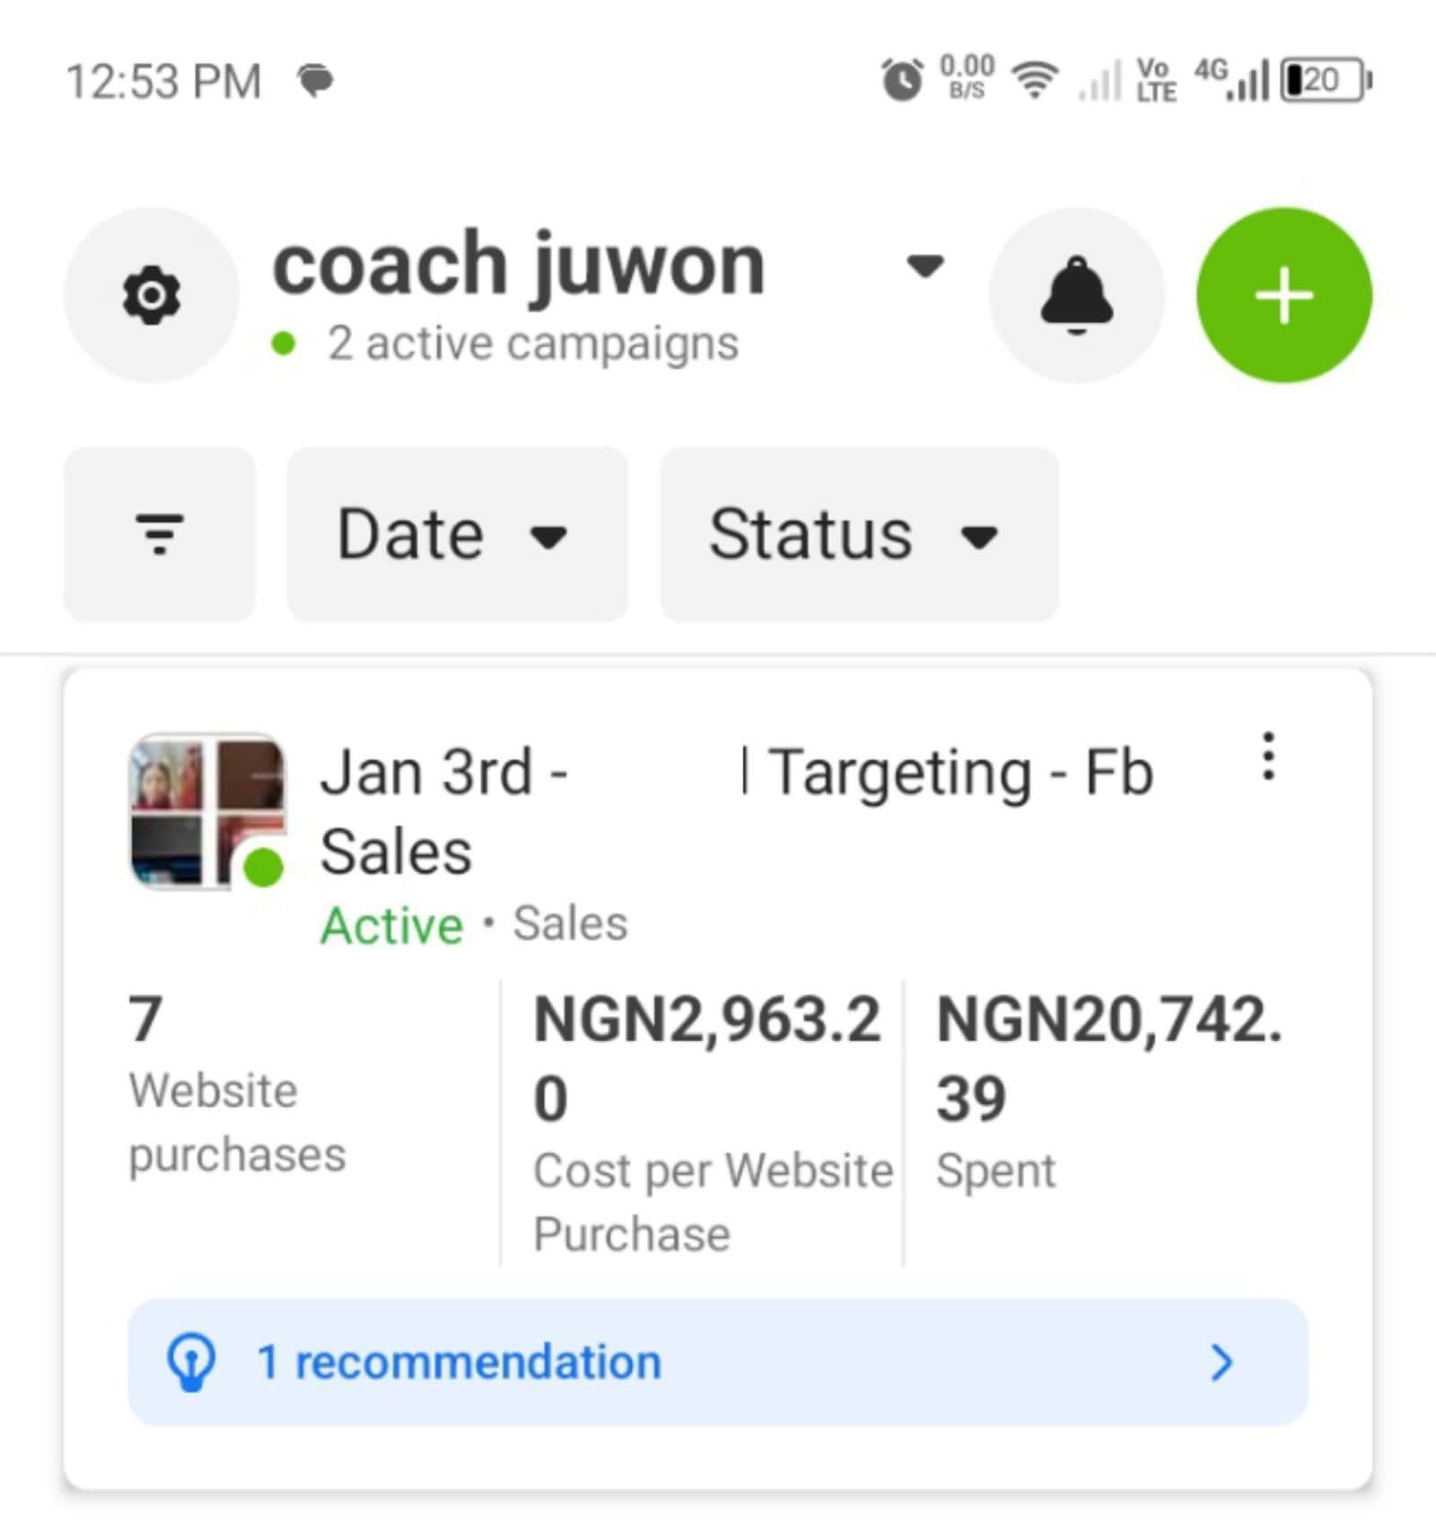Tap the Website purchases metric

pyautogui.click(x=237, y=1086)
